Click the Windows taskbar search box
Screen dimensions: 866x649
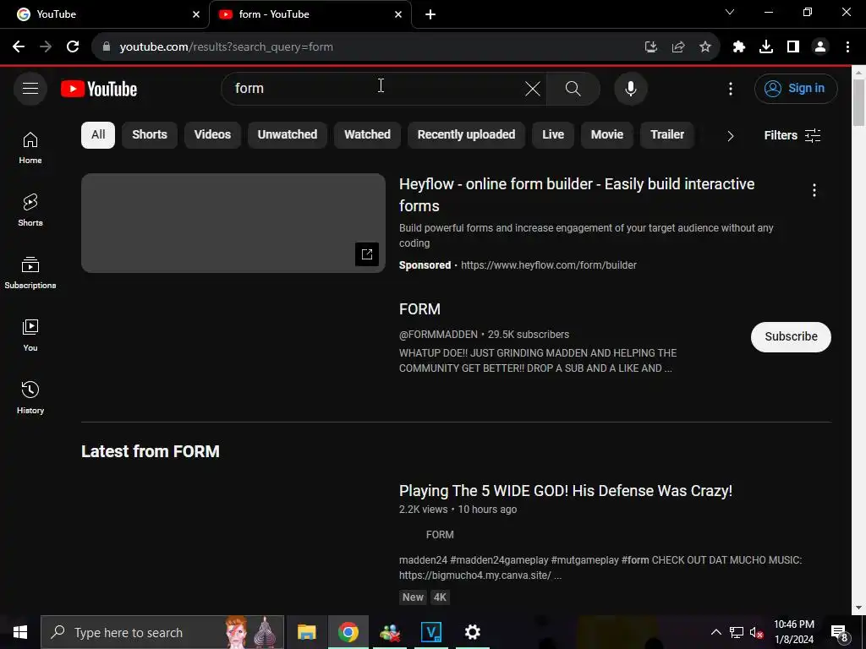coord(162,632)
